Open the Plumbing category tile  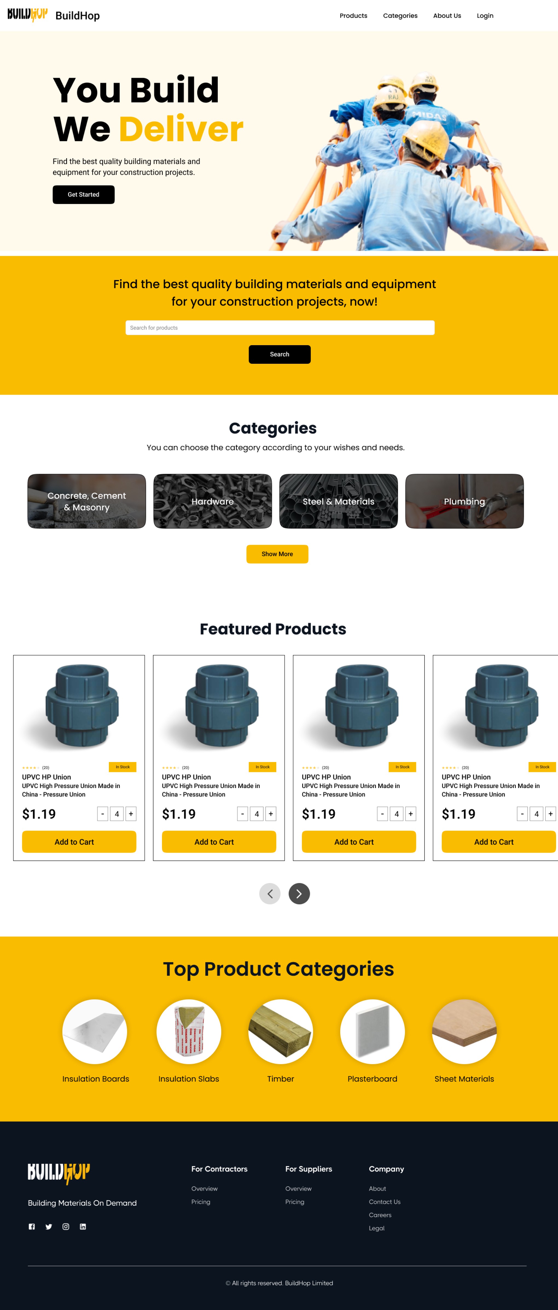click(x=464, y=501)
